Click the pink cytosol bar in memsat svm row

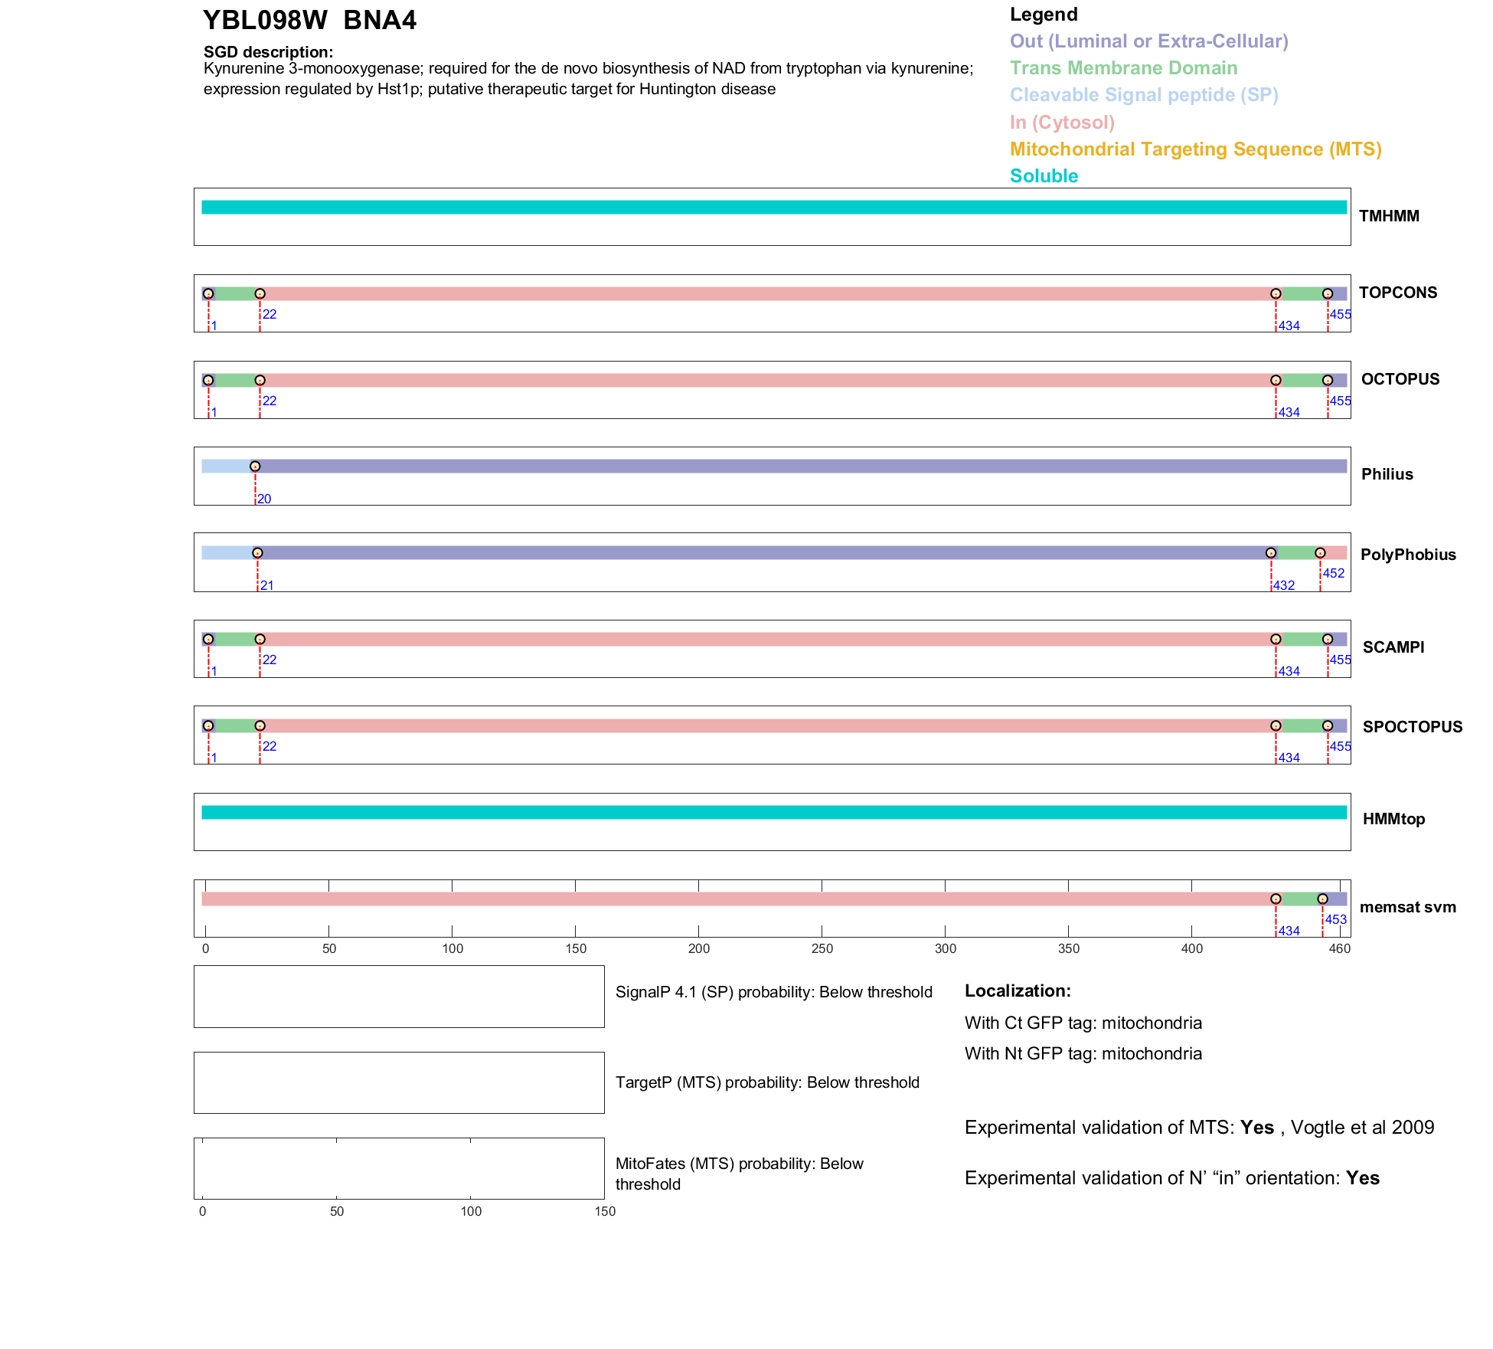click(x=735, y=899)
